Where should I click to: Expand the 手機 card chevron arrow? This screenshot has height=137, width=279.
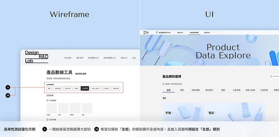coord(173,113)
